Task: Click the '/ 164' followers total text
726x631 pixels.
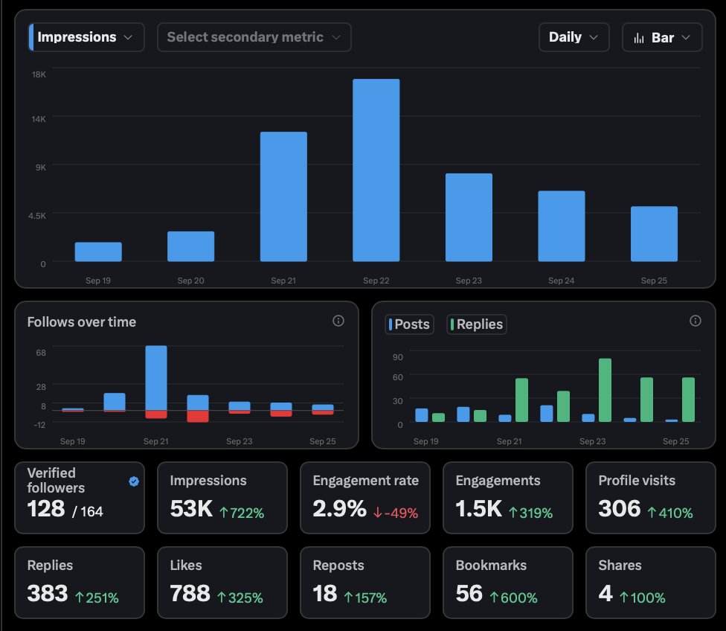Action: tap(88, 511)
